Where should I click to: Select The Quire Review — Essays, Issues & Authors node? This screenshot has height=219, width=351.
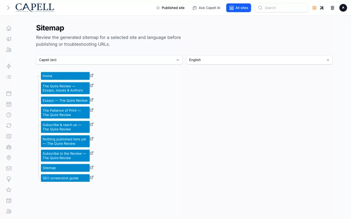pyautogui.click(x=65, y=88)
